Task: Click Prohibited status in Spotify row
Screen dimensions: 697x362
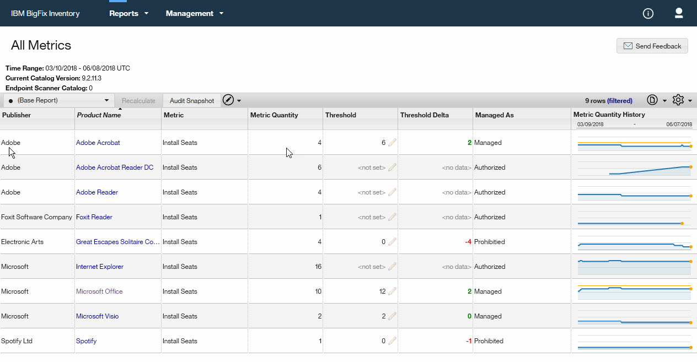Action: point(489,341)
